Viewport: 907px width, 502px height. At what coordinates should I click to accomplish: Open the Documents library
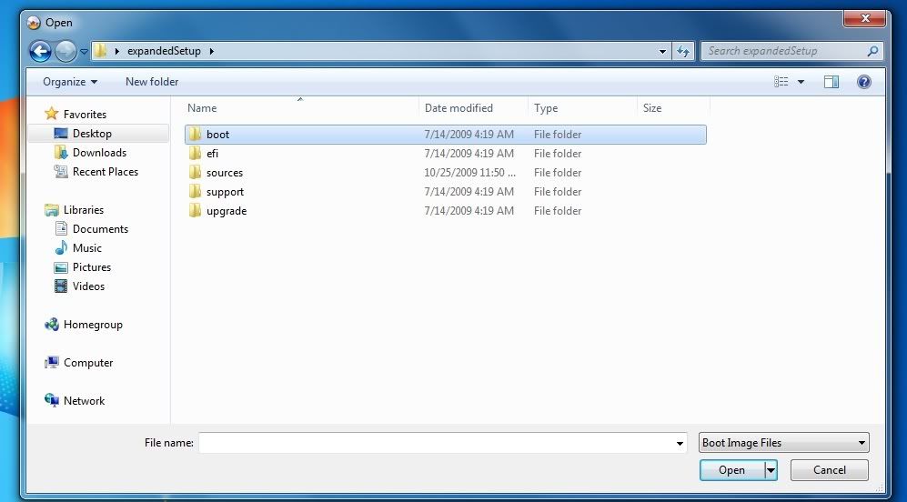(x=101, y=228)
